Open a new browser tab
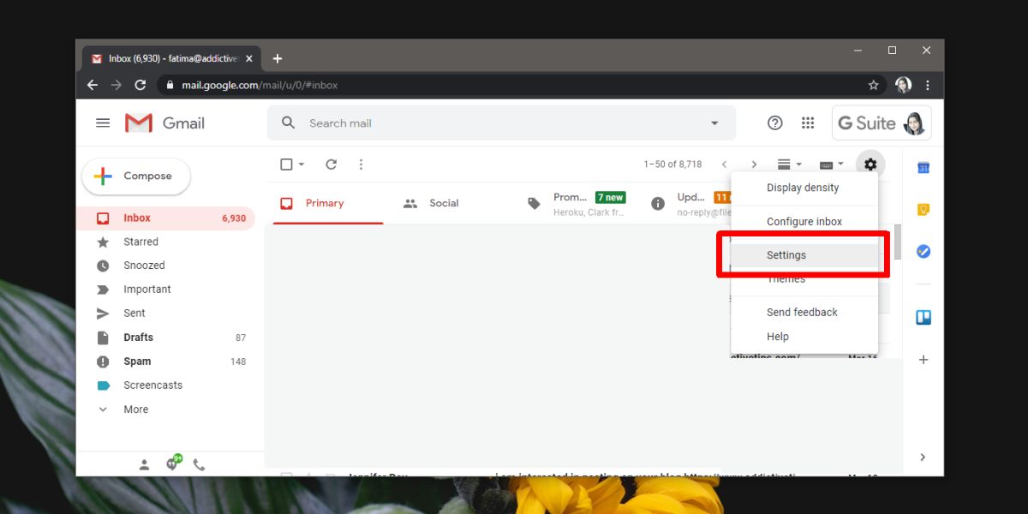This screenshot has height=514, width=1028. pyautogui.click(x=277, y=58)
